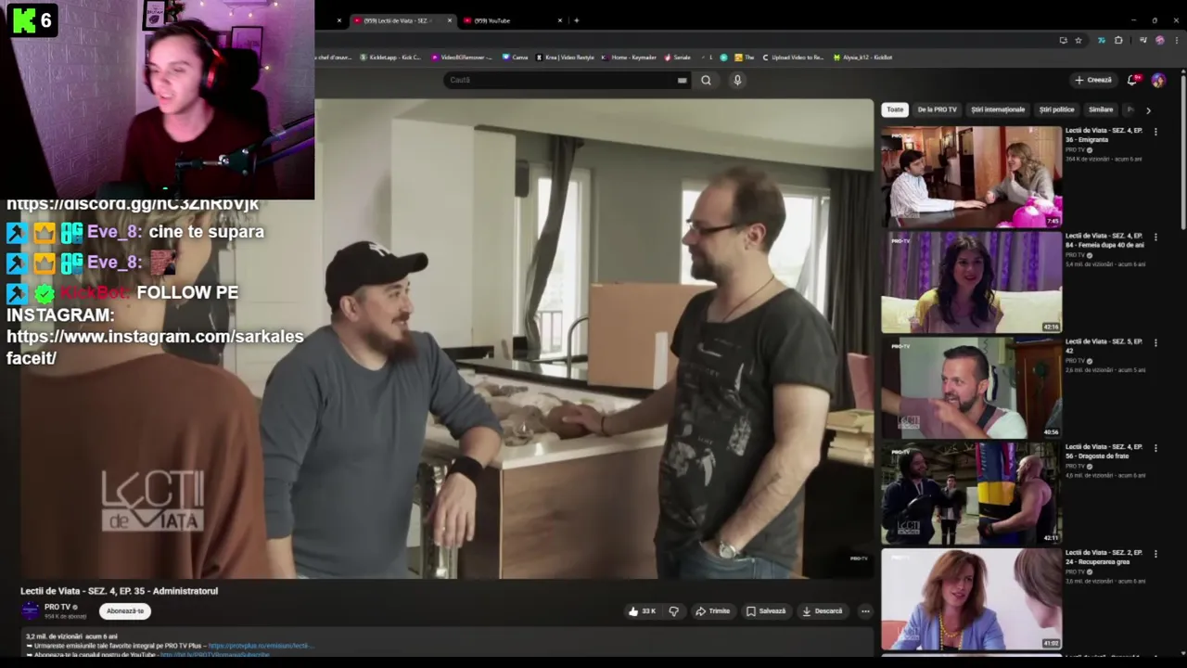Click the Femeia dupa 40 de ani title
This screenshot has width=1187, height=668.
tap(1104, 240)
